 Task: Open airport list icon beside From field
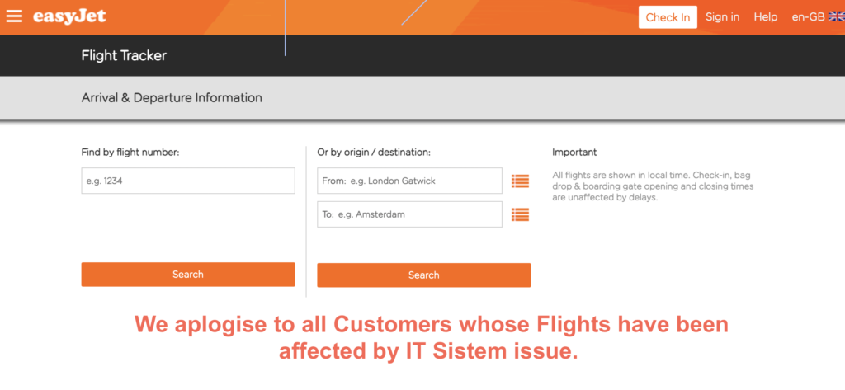[x=520, y=181]
